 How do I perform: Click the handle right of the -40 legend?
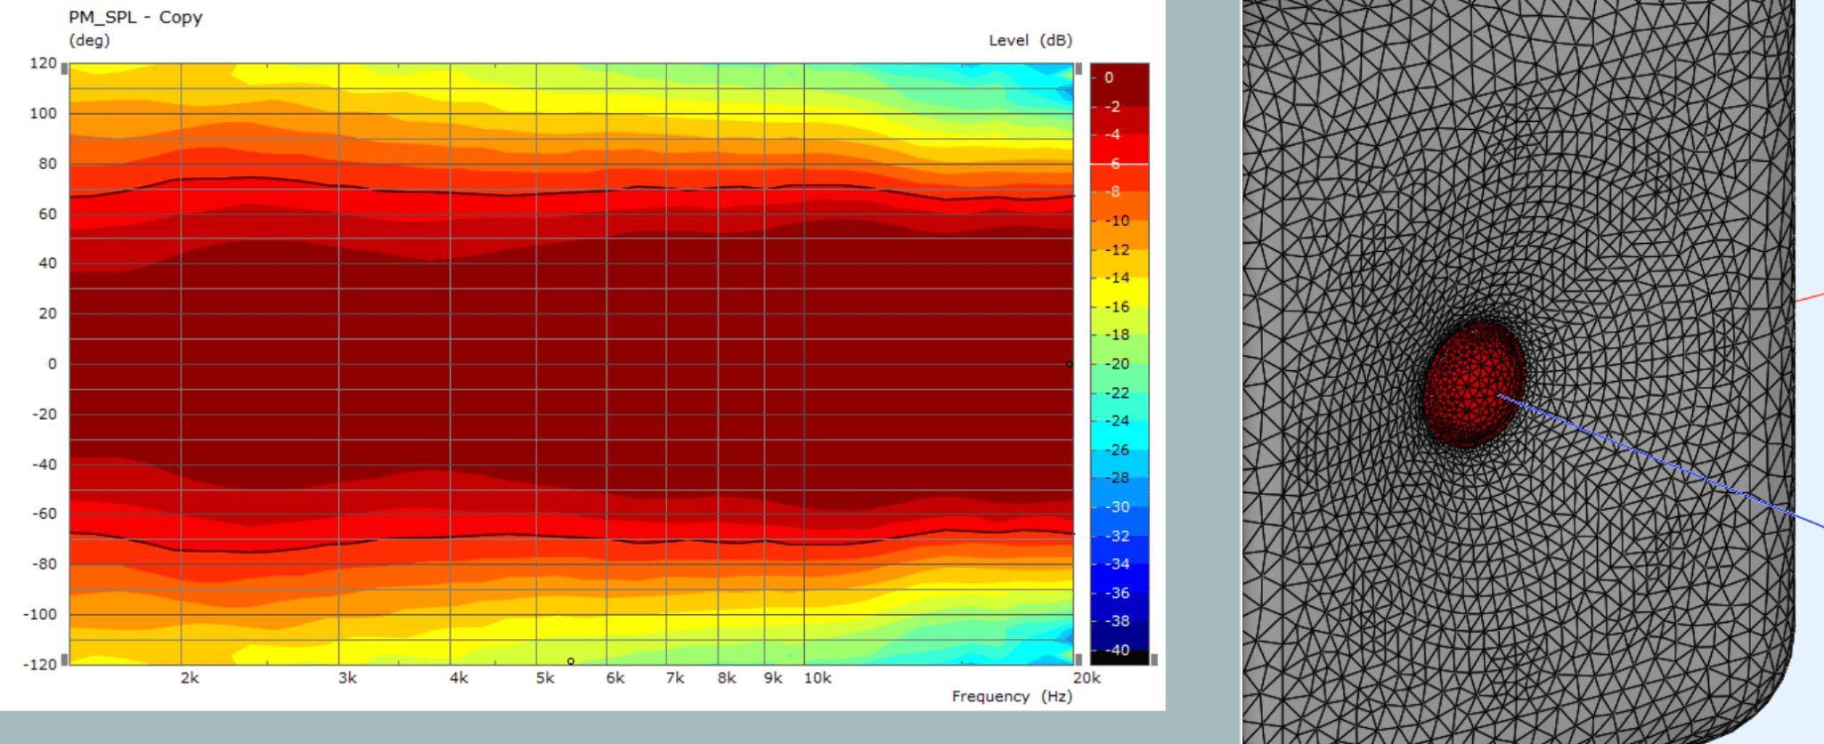click(x=1154, y=659)
